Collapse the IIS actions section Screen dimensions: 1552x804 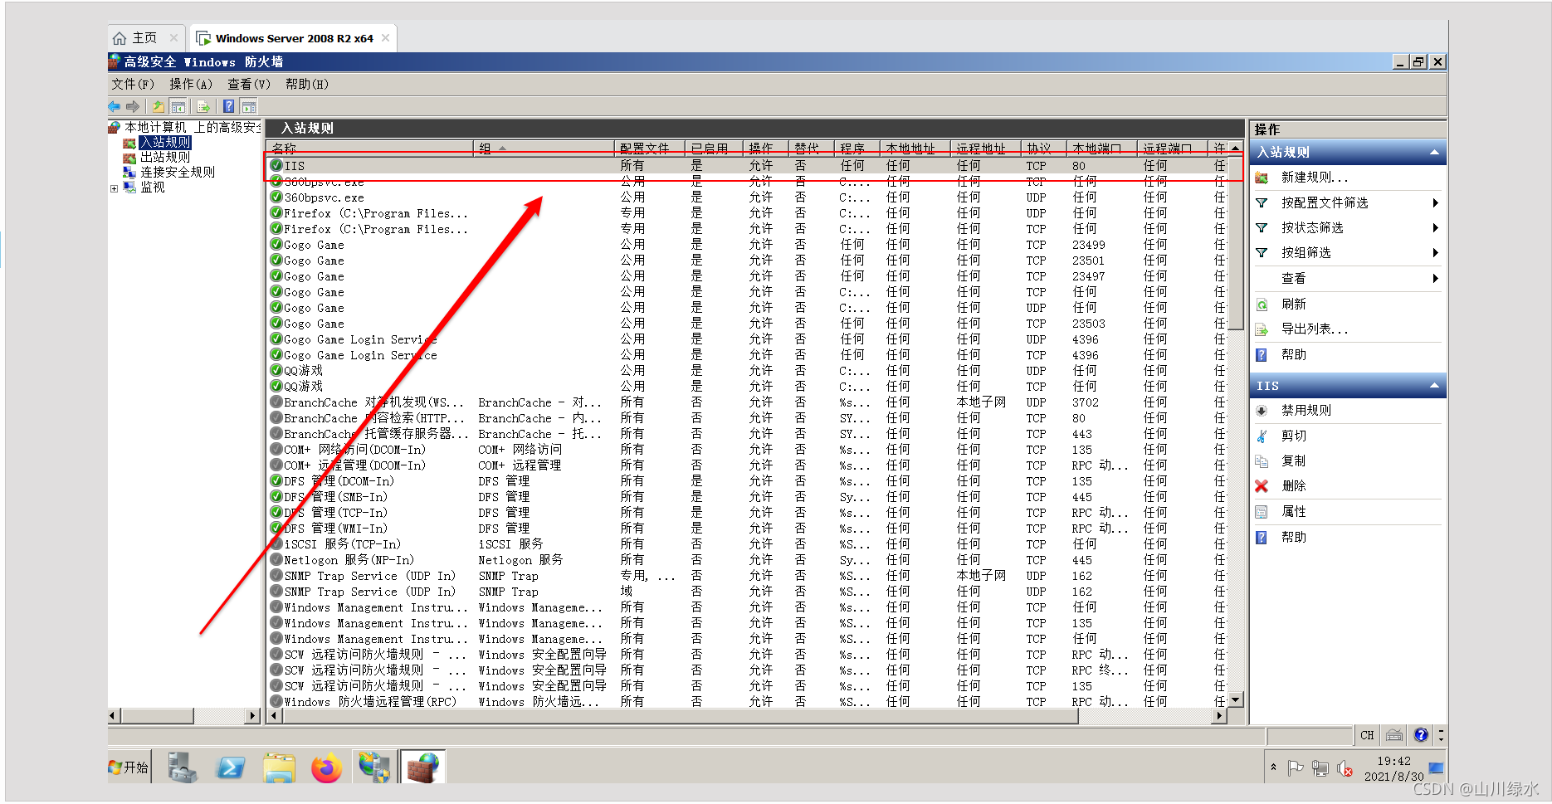1433,386
